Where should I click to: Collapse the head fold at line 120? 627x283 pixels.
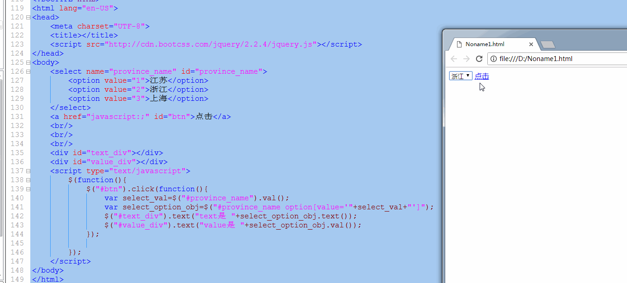click(x=28, y=17)
